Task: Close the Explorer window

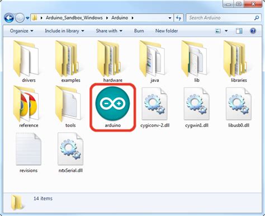Action: coord(253,4)
